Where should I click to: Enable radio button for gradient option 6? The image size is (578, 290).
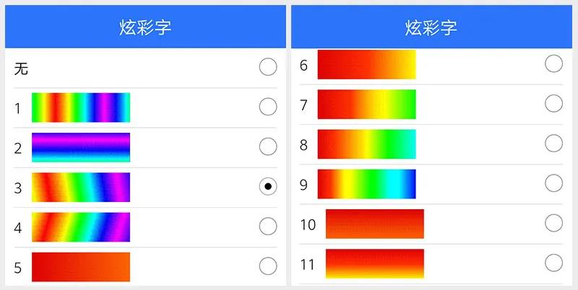(x=553, y=63)
